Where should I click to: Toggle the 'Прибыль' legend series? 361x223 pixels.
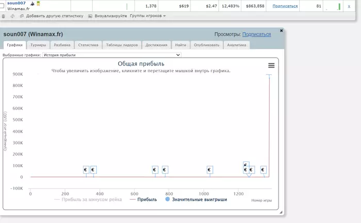click(143, 199)
